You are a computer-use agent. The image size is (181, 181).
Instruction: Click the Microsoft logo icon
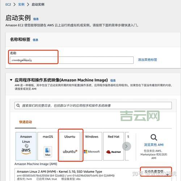(92, 152)
